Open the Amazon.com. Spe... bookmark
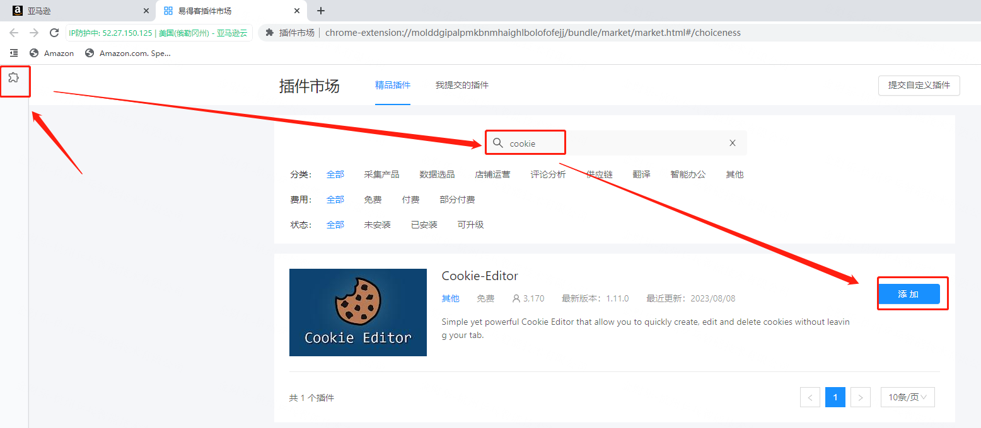Screen dimensions: 981x428 [x=128, y=53]
